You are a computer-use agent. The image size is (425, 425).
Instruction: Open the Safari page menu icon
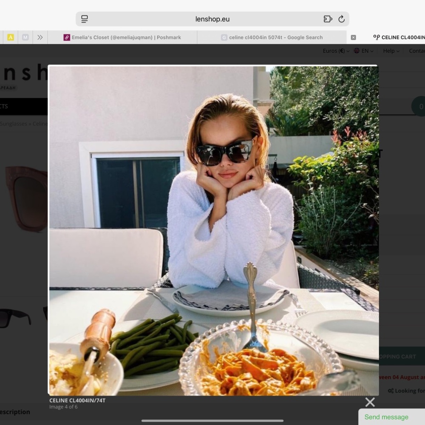[84, 19]
